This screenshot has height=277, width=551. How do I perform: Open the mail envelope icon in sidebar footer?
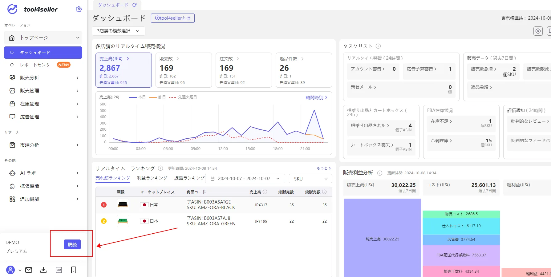click(29, 270)
